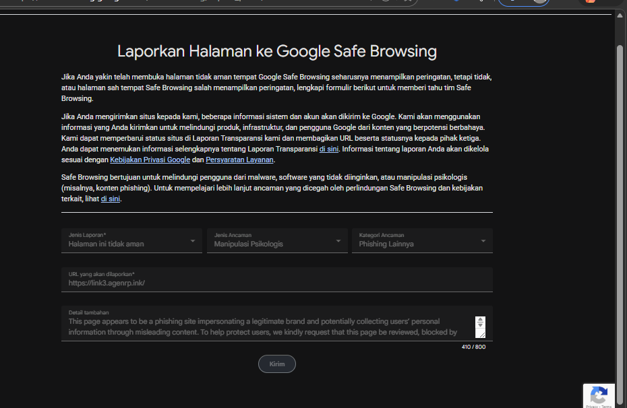Click the scroll-down arrow in Detail tambahan

pyautogui.click(x=480, y=325)
